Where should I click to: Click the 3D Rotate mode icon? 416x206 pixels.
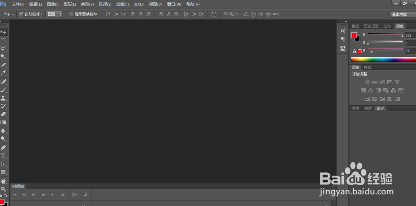pyautogui.click(x=246, y=14)
